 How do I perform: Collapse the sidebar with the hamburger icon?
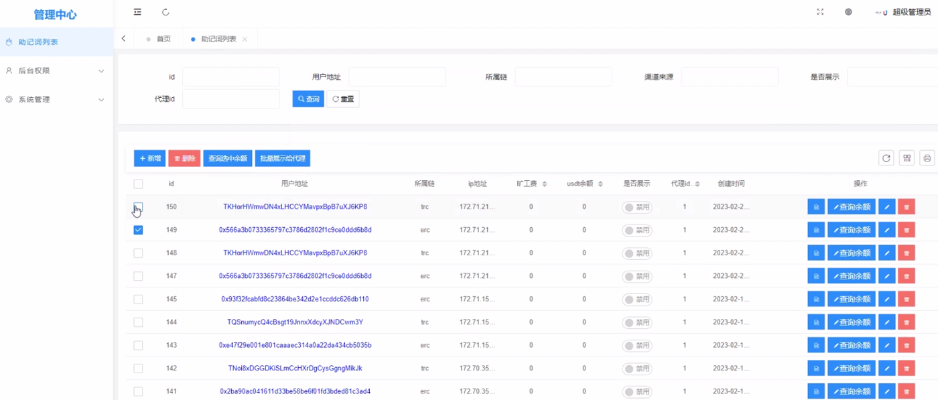click(x=137, y=12)
